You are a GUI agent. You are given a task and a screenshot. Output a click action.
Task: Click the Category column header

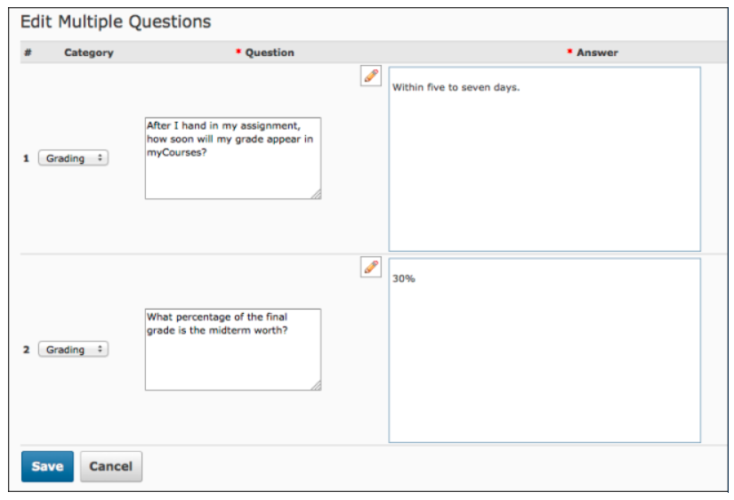tap(89, 52)
